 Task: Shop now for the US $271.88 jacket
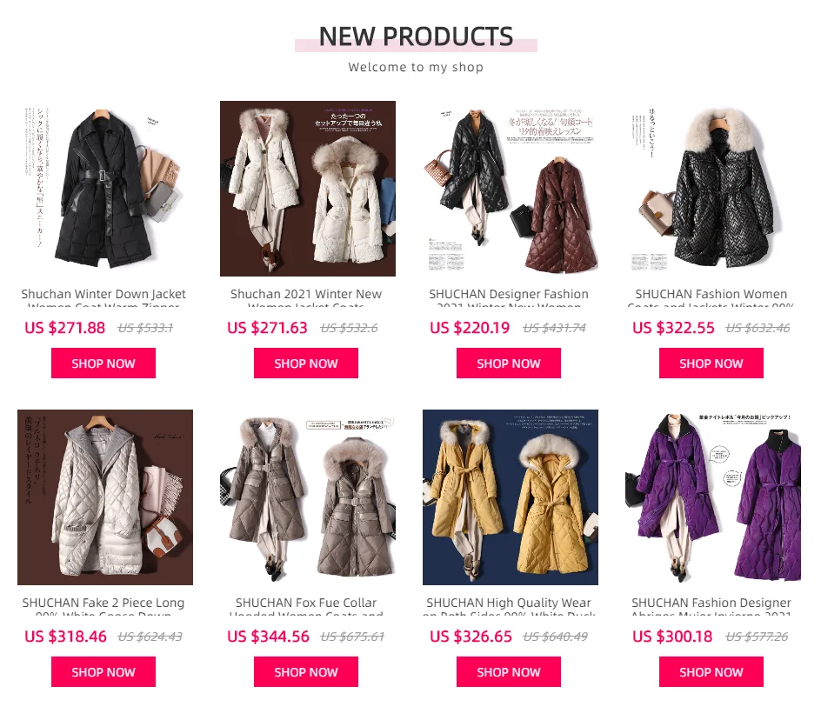(x=103, y=363)
